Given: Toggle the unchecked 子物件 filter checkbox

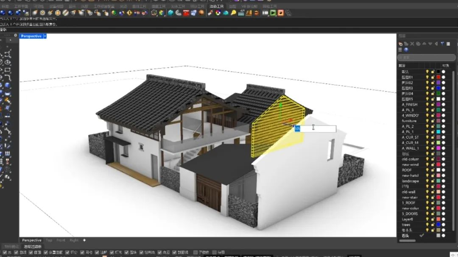Looking at the screenshot, I should pyautogui.click(x=195, y=252).
